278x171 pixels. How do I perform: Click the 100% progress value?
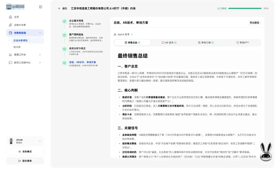266,8
